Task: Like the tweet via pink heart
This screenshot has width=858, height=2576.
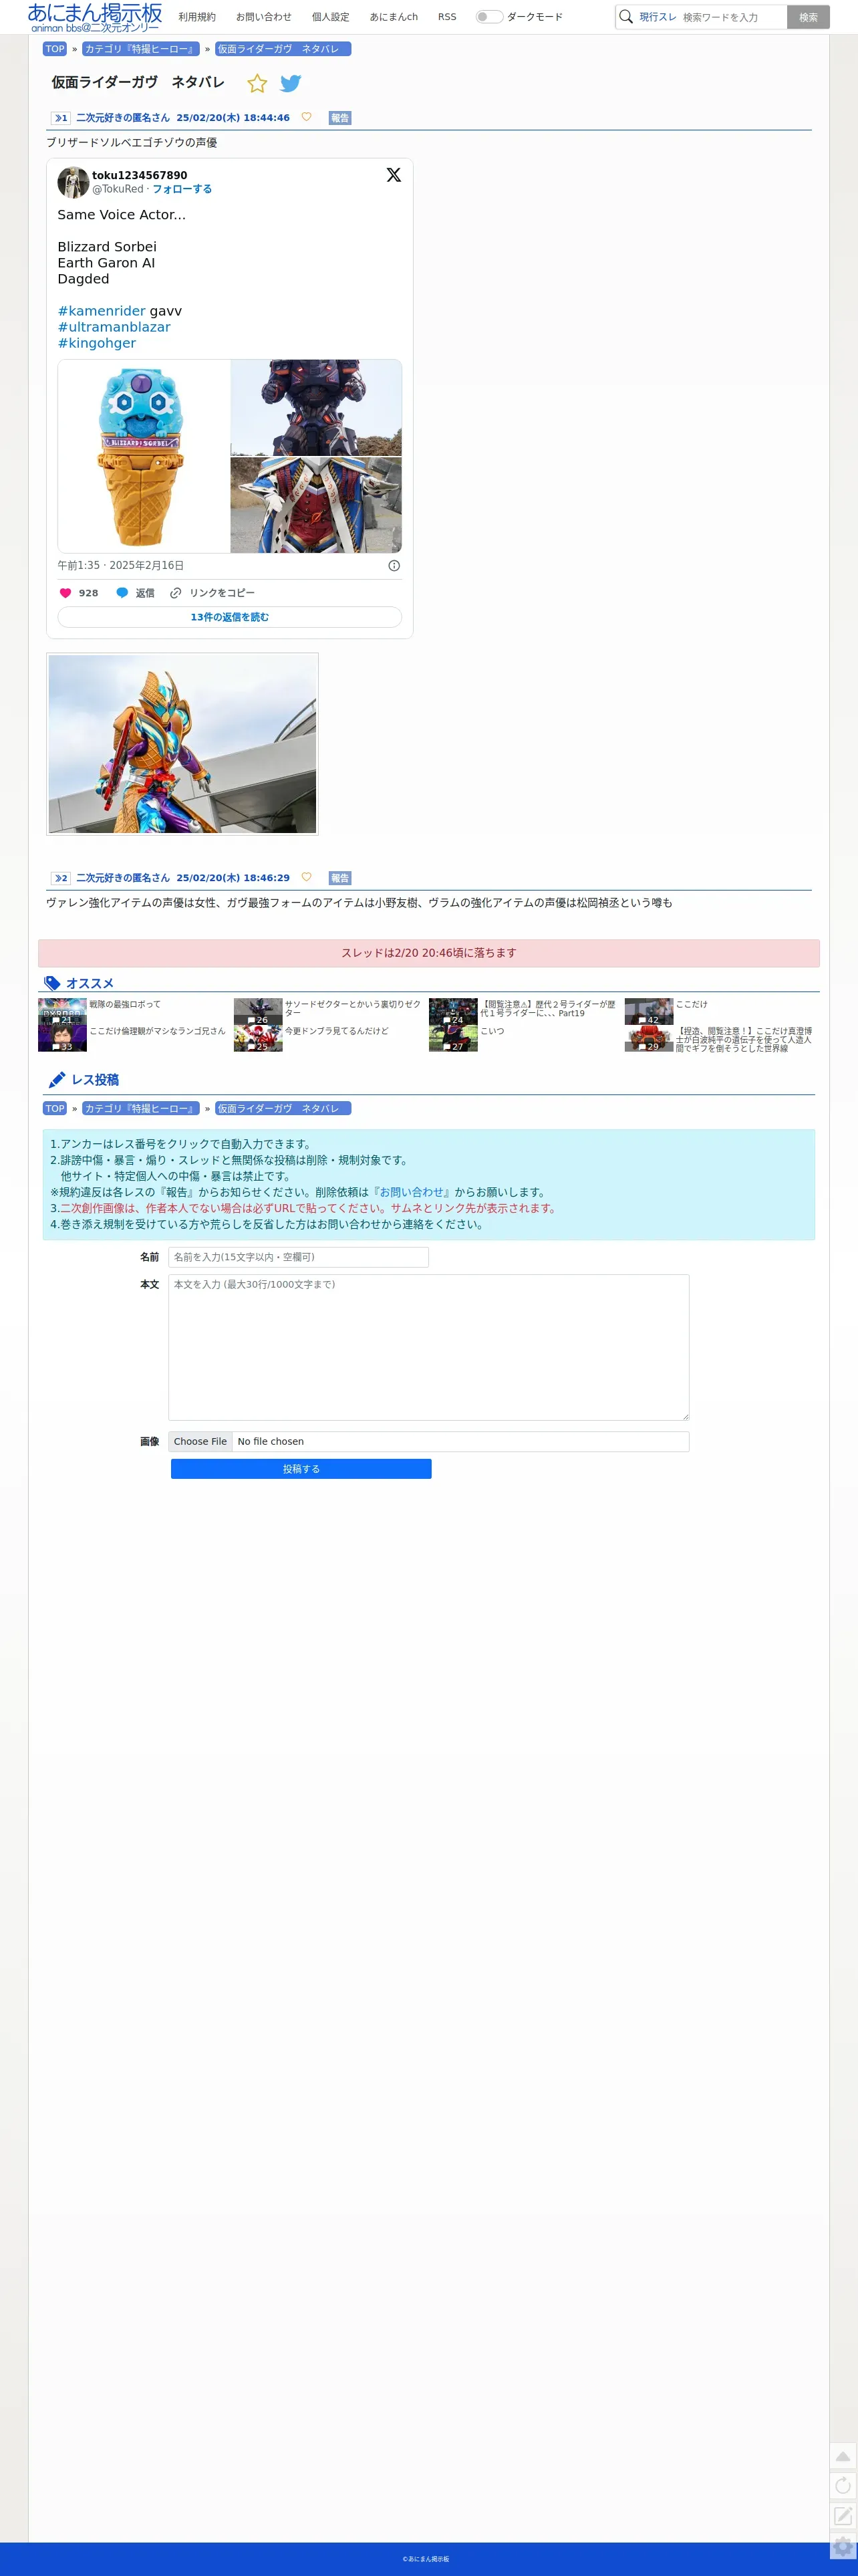Action: tap(66, 593)
